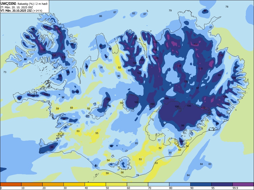Click the '57' humidity value on the map
The image size is (254, 190).
[59, 134]
